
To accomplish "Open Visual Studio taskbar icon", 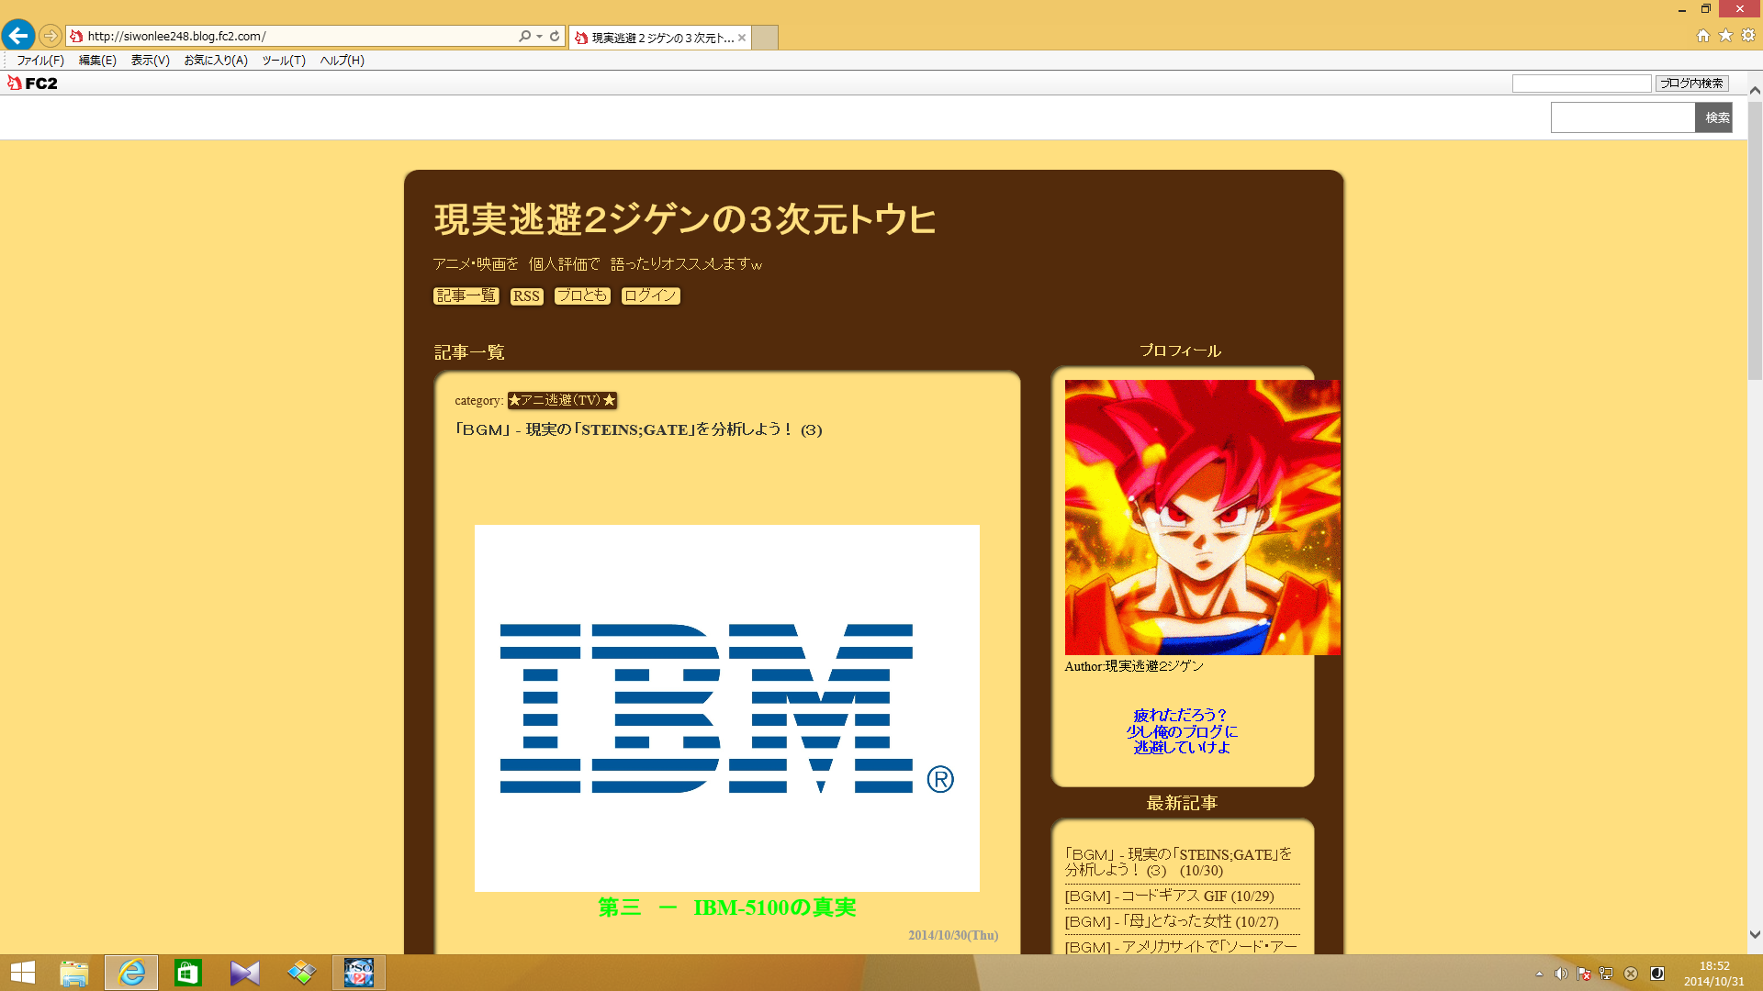I will (x=245, y=973).
